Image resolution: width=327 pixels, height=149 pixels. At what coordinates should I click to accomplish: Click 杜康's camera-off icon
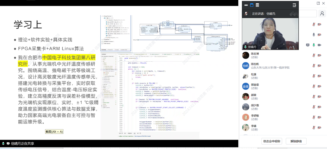(x=319, y=76)
